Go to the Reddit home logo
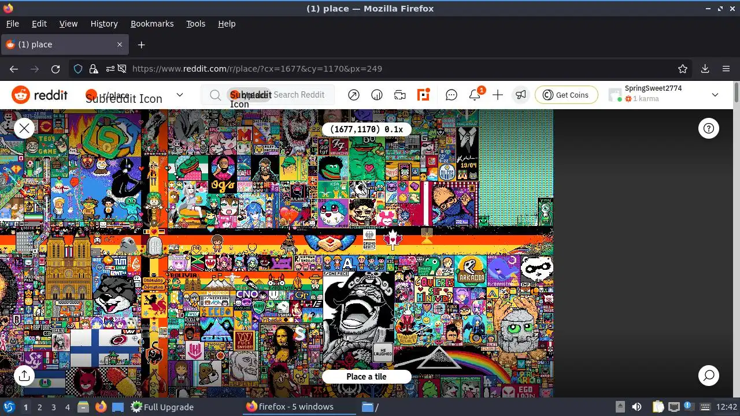Image resolution: width=740 pixels, height=416 pixels. pos(39,95)
